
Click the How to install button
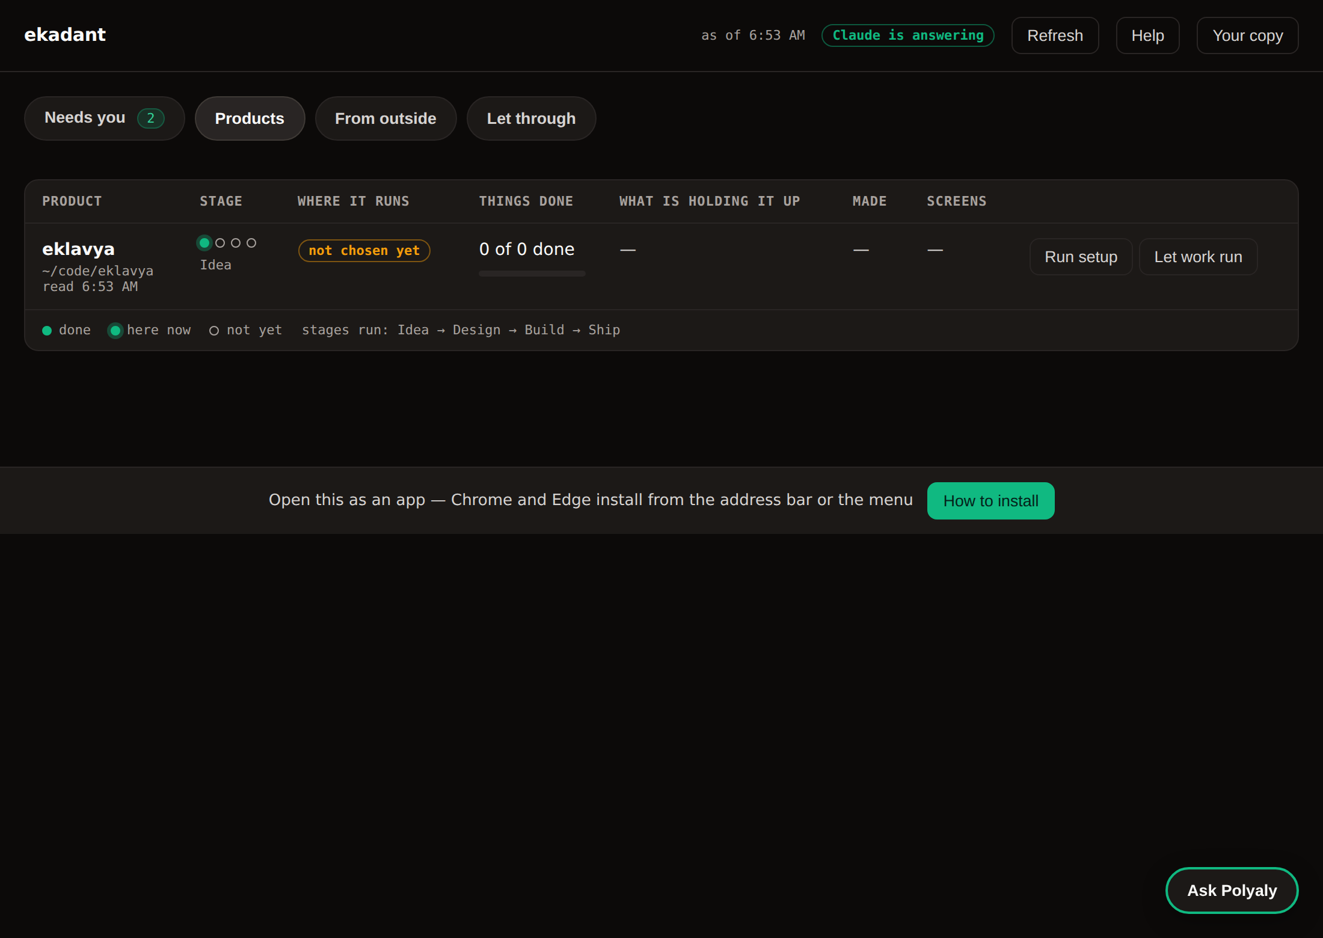tap(990, 501)
